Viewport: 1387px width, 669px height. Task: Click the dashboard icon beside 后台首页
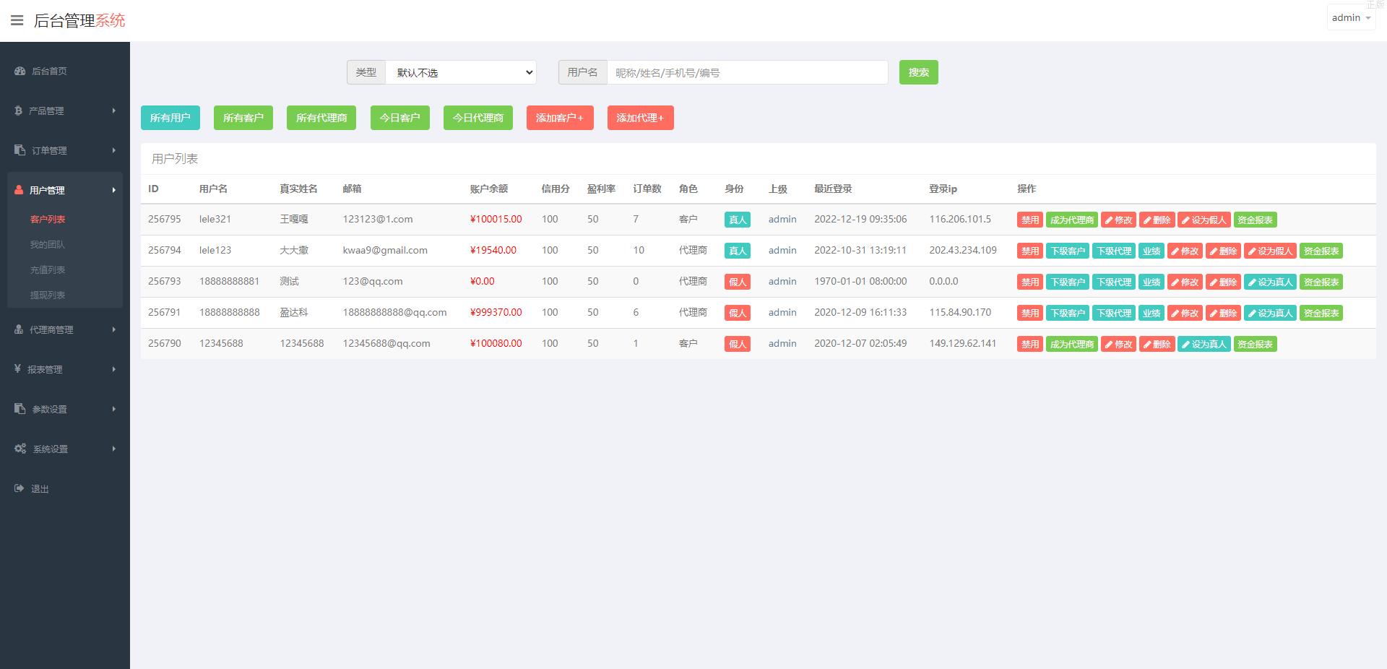(x=20, y=71)
